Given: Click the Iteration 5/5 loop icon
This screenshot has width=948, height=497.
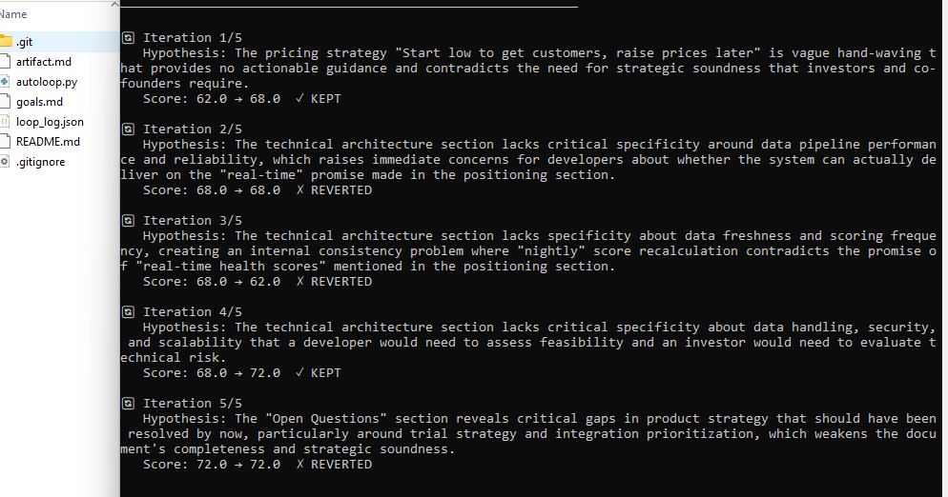Looking at the screenshot, I should point(129,404).
